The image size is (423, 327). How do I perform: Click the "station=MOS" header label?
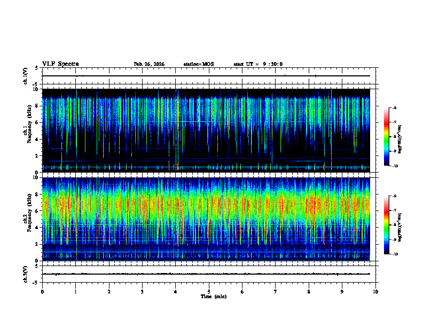point(199,64)
